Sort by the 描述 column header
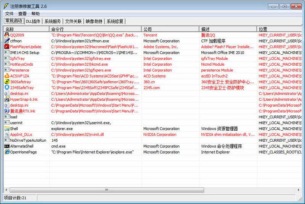 (x=228, y=29)
